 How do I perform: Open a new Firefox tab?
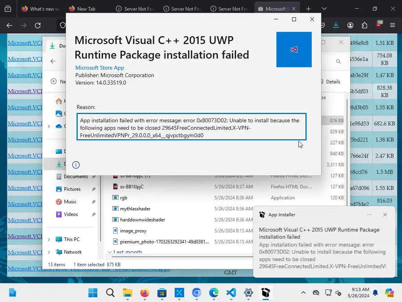coord(309,9)
